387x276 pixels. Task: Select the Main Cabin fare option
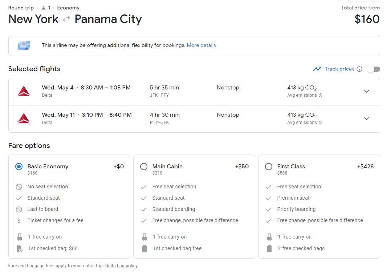tap(144, 167)
